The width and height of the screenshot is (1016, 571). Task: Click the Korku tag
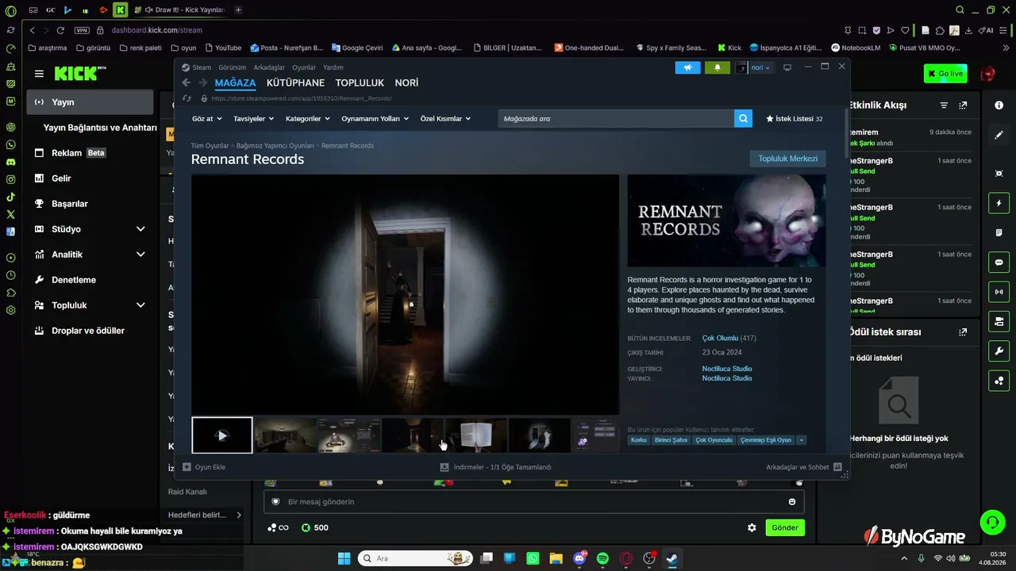coord(638,440)
